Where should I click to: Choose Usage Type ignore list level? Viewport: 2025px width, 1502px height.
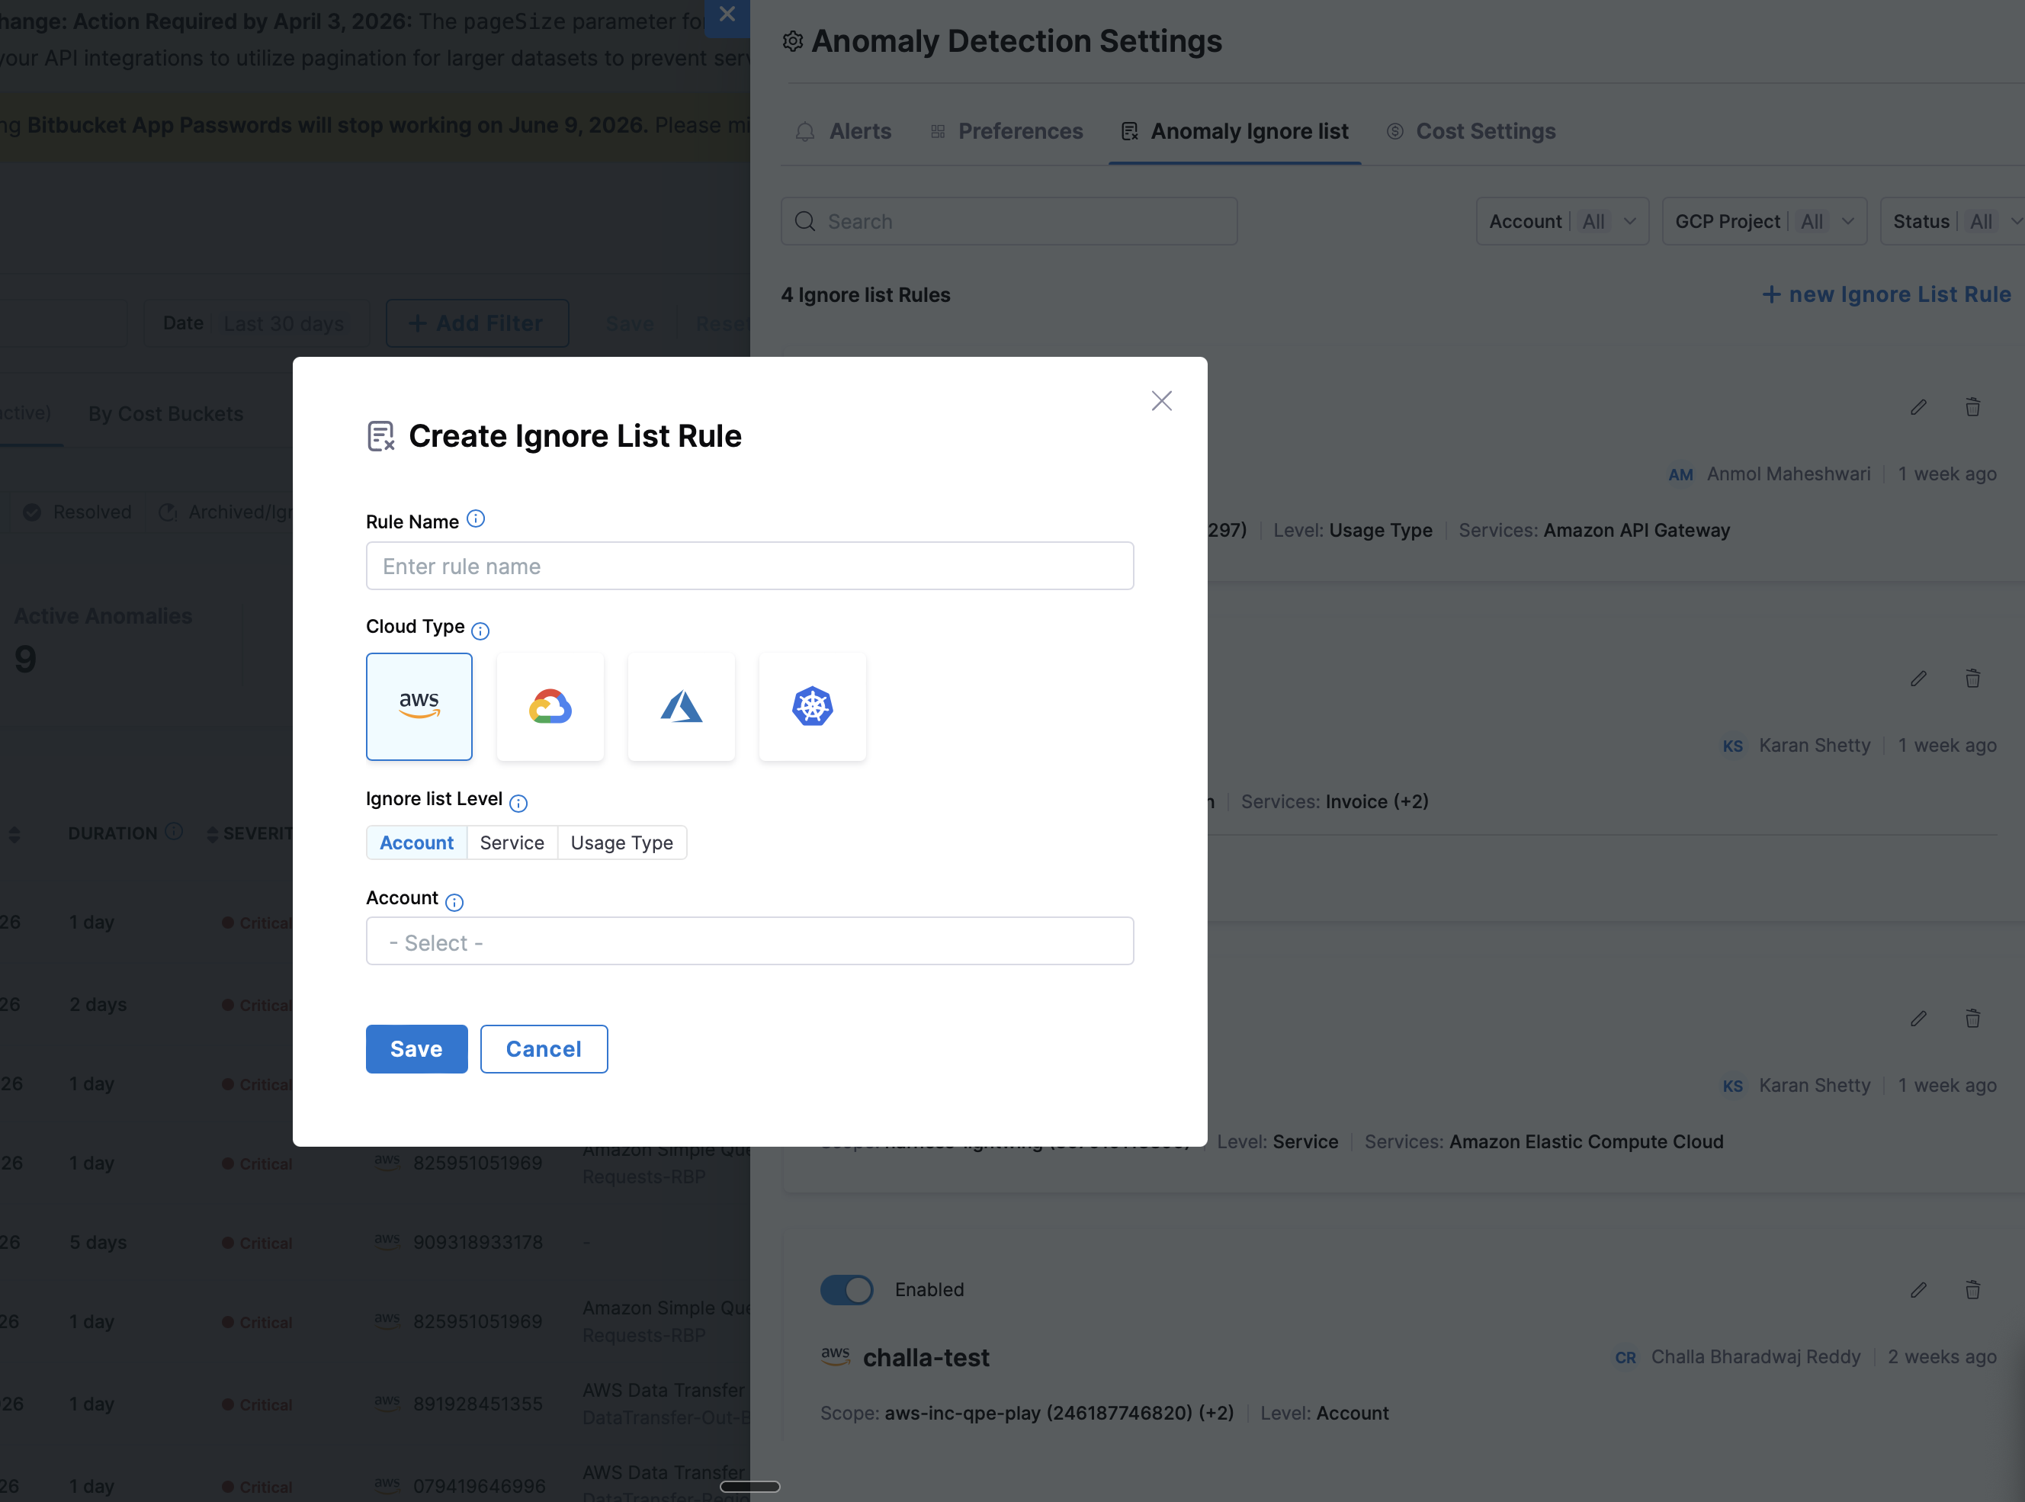622,842
